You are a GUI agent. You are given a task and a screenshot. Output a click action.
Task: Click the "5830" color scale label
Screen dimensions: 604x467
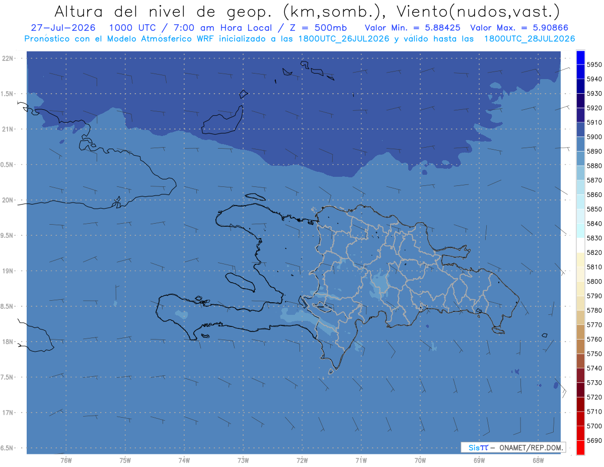click(x=594, y=238)
